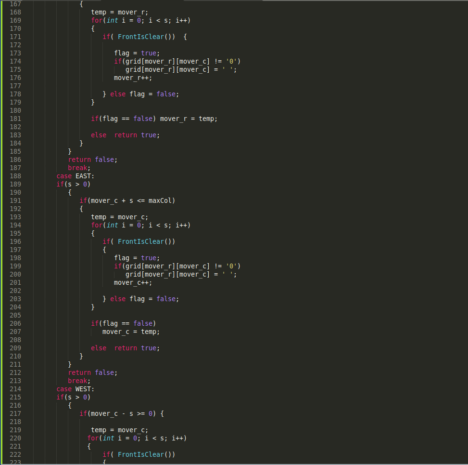
Task: Click line number 188 in the gutter
Action: pyautogui.click(x=15, y=176)
